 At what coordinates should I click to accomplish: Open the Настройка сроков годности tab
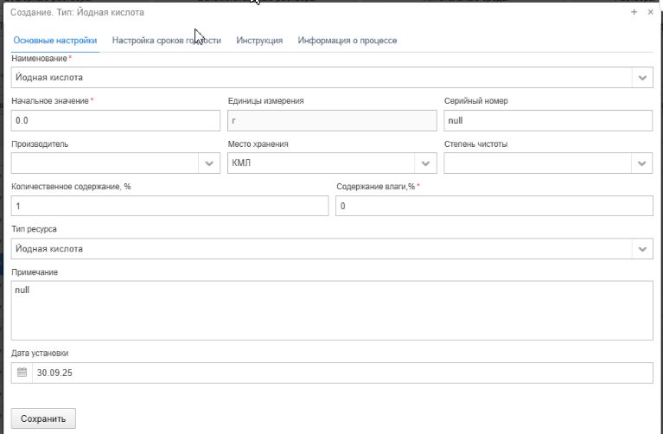point(167,41)
